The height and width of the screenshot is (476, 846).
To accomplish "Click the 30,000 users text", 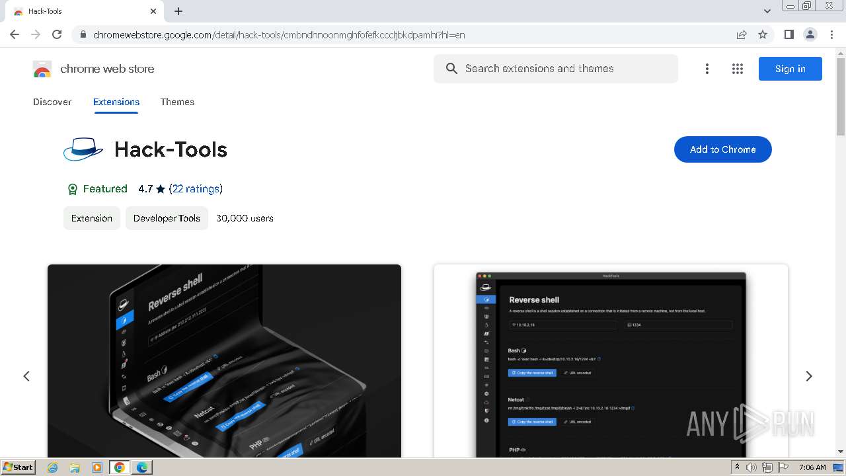I will coord(245,218).
